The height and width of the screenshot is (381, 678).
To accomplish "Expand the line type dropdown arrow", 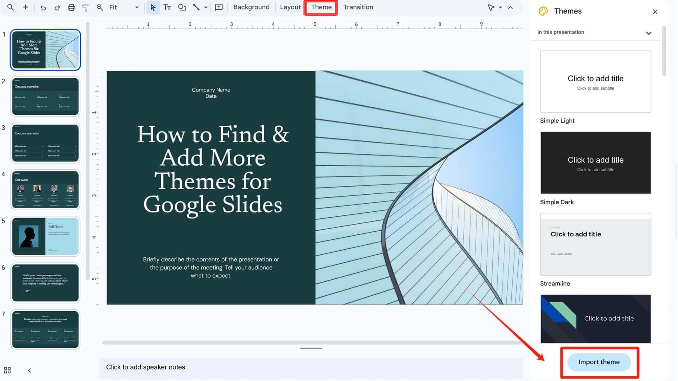I will coord(206,7).
